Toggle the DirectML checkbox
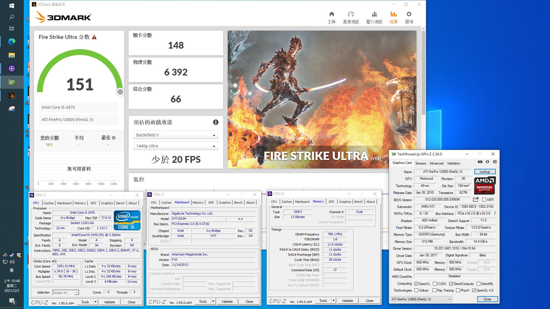550x309 pixels. pyautogui.click(x=478, y=284)
